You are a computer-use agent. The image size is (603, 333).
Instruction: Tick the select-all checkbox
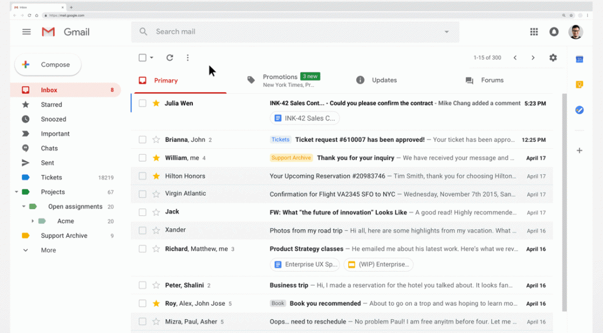[x=142, y=58]
